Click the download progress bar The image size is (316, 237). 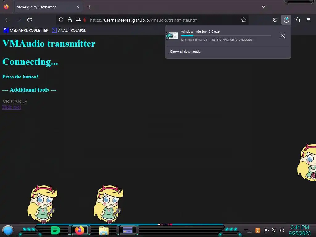click(226, 36)
